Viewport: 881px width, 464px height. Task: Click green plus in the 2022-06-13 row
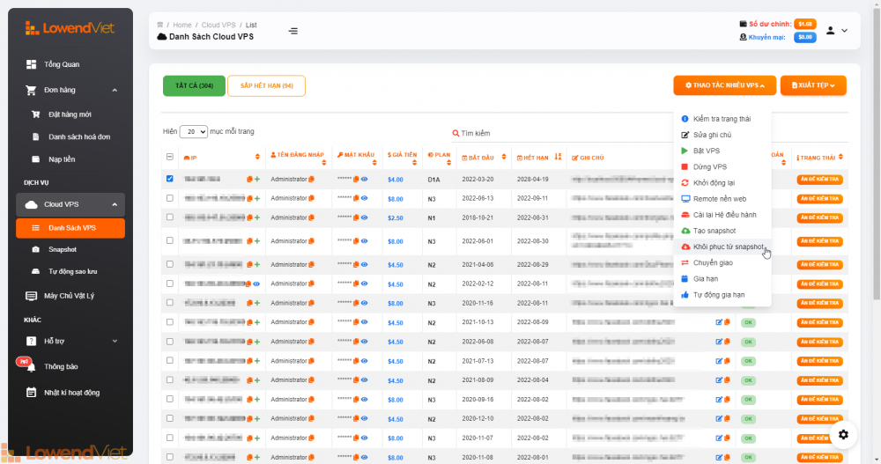click(x=257, y=198)
